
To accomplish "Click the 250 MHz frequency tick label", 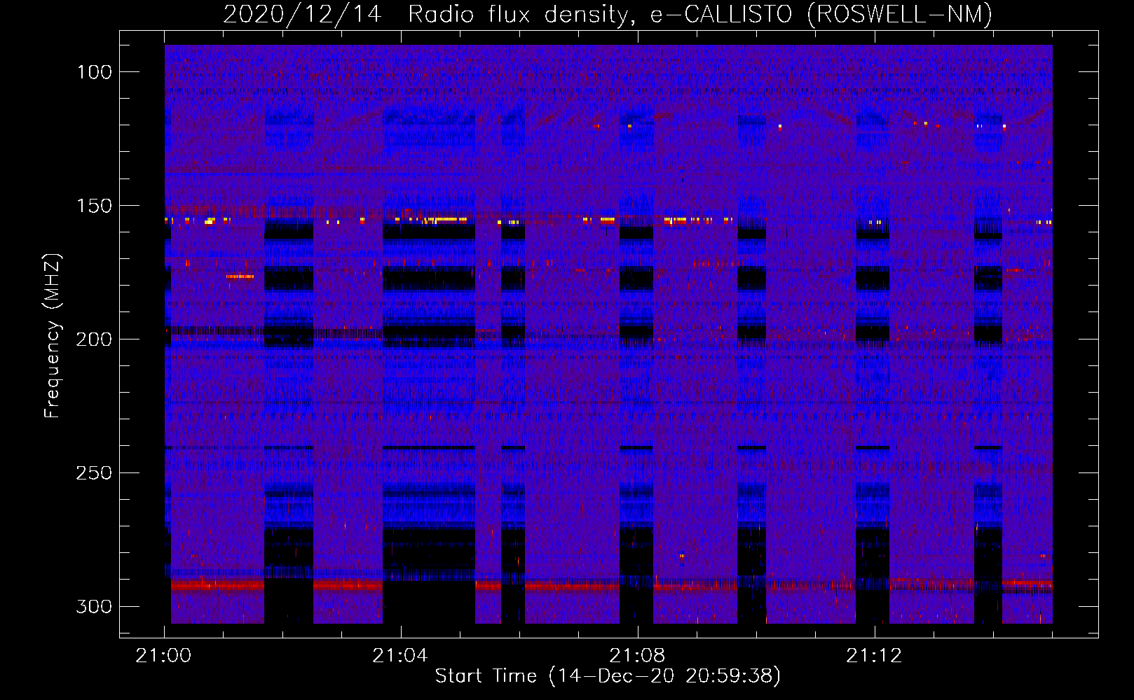I will 94,473.
